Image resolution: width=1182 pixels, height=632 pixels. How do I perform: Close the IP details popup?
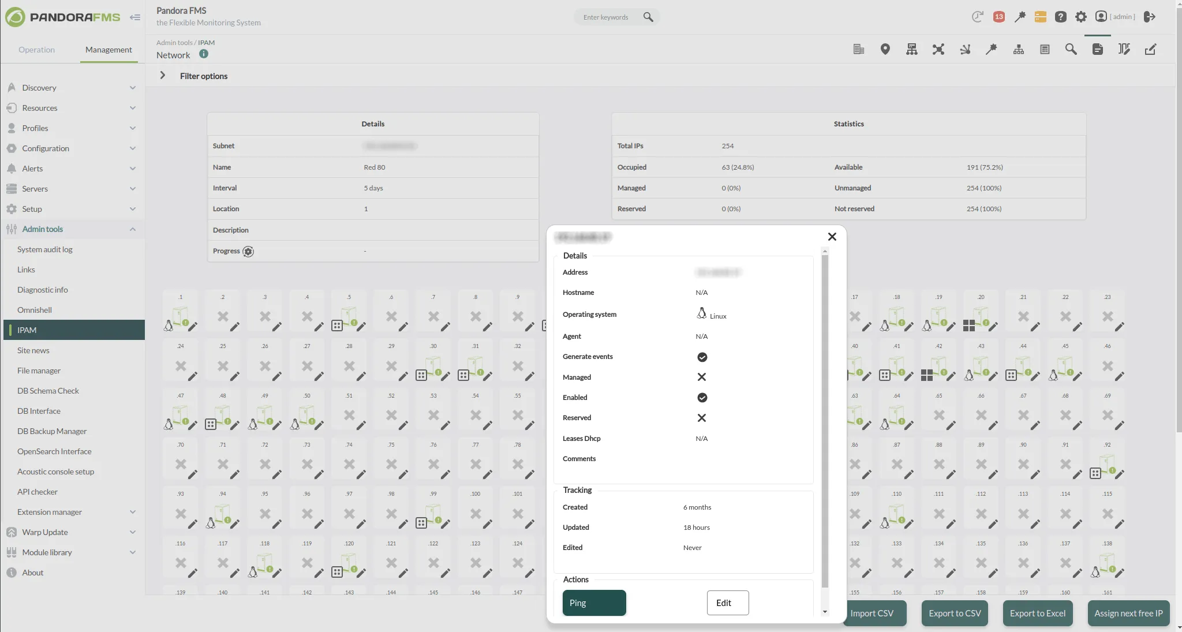pos(832,237)
